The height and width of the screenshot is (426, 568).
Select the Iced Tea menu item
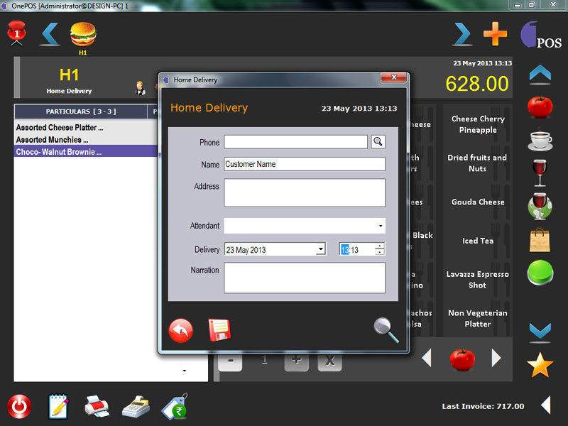coord(478,241)
